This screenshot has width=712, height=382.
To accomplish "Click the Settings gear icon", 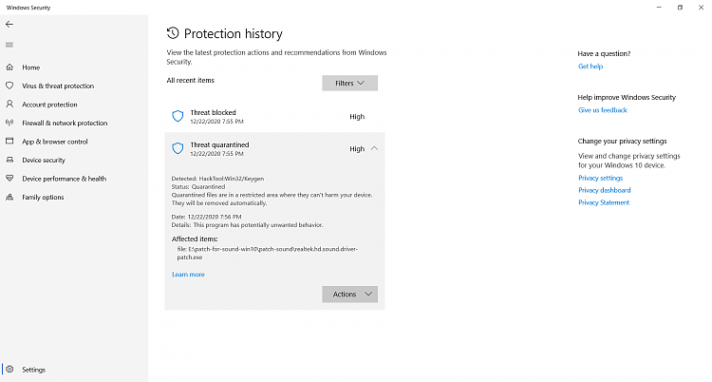I will pos(9,370).
